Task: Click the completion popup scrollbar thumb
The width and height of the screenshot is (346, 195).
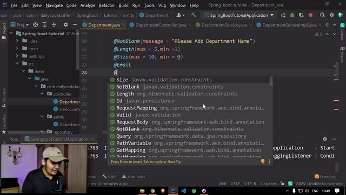Action: point(271,81)
